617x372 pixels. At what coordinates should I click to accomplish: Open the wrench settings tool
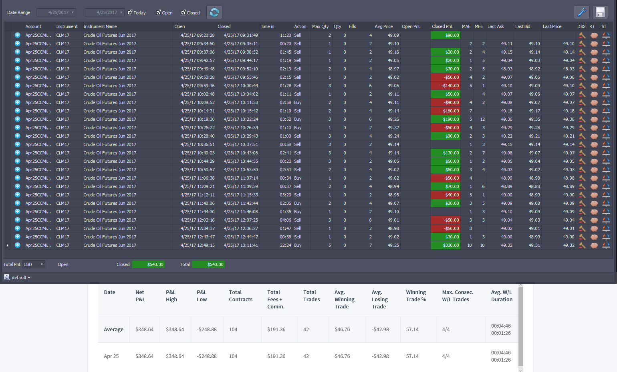click(x=582, y=12)
